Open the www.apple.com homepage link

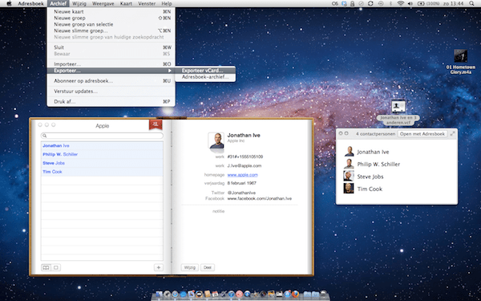(242, 175)
